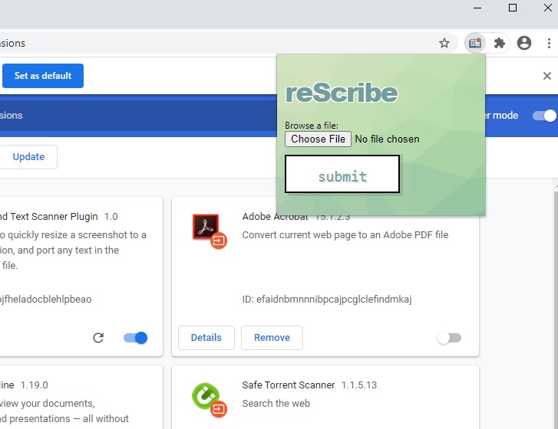Click 'Search the web' description
Screen dimensions: 558x429
point(276,404)
